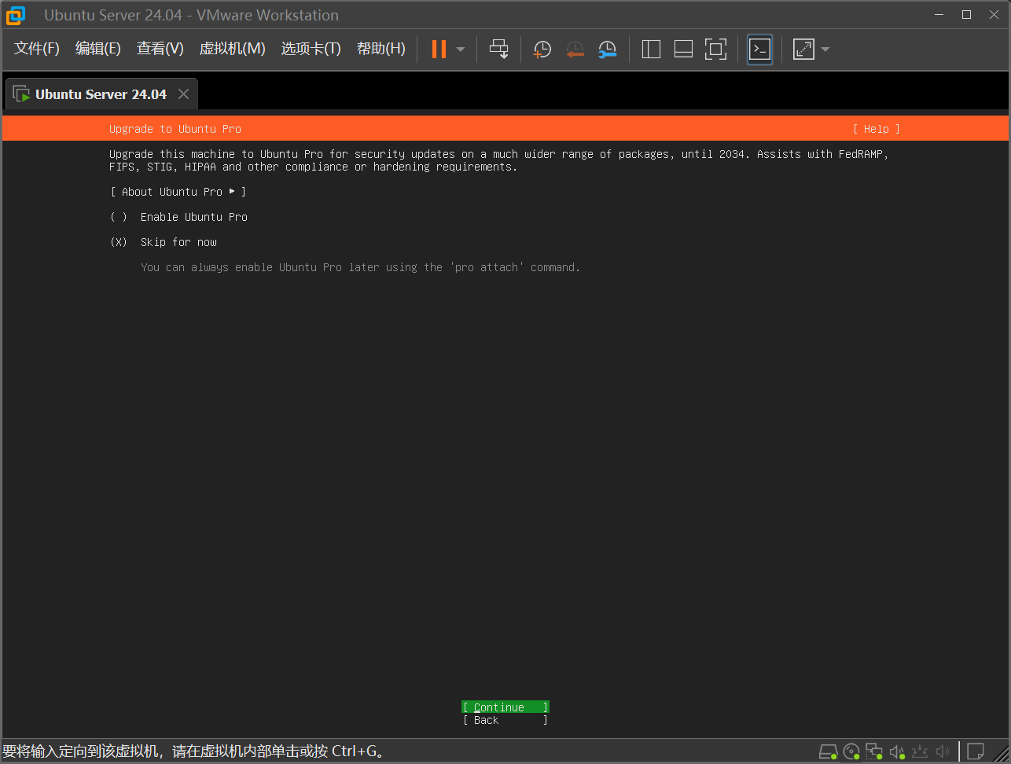Click the sound card status icon with green dot

pyautogui.click(x=897, y=752)
